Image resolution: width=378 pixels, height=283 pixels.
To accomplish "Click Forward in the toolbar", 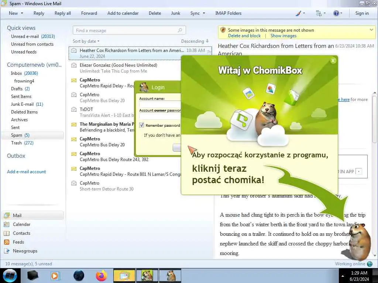I will (x=89, y=13).
